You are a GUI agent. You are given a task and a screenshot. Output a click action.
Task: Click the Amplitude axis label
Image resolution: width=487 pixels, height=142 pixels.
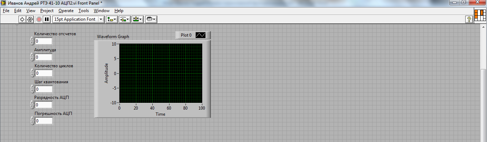[106, 73]
